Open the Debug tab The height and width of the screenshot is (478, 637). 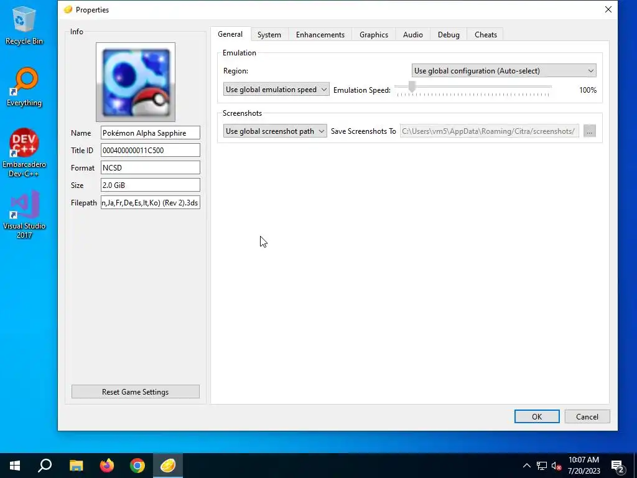coord(449,35)
